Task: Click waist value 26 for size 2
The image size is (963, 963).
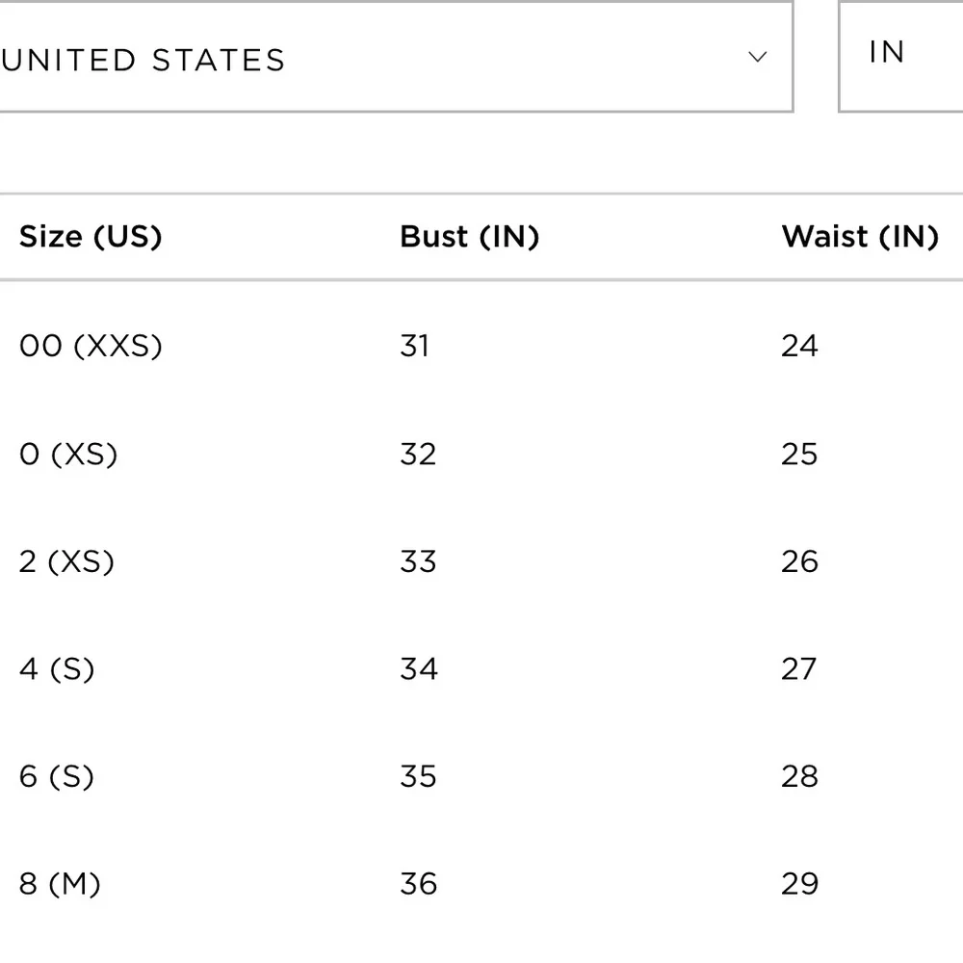Action: (799, 561)
